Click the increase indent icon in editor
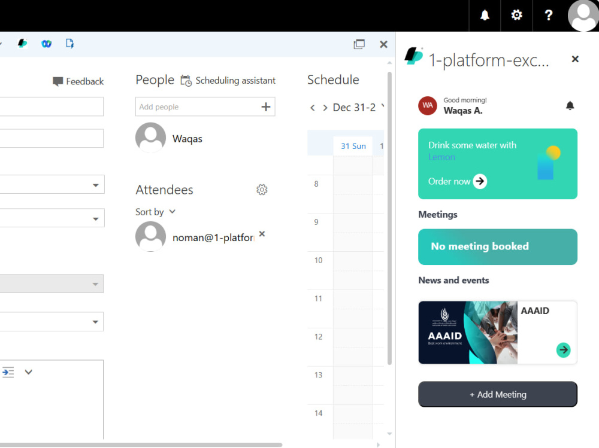This screenshot has height=448, width=599. 8,372
